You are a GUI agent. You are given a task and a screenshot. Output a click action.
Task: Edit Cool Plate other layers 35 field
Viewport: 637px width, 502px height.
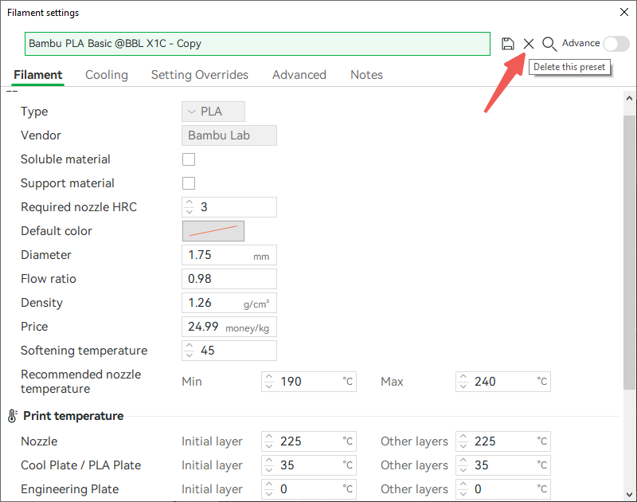coord(503,465)
